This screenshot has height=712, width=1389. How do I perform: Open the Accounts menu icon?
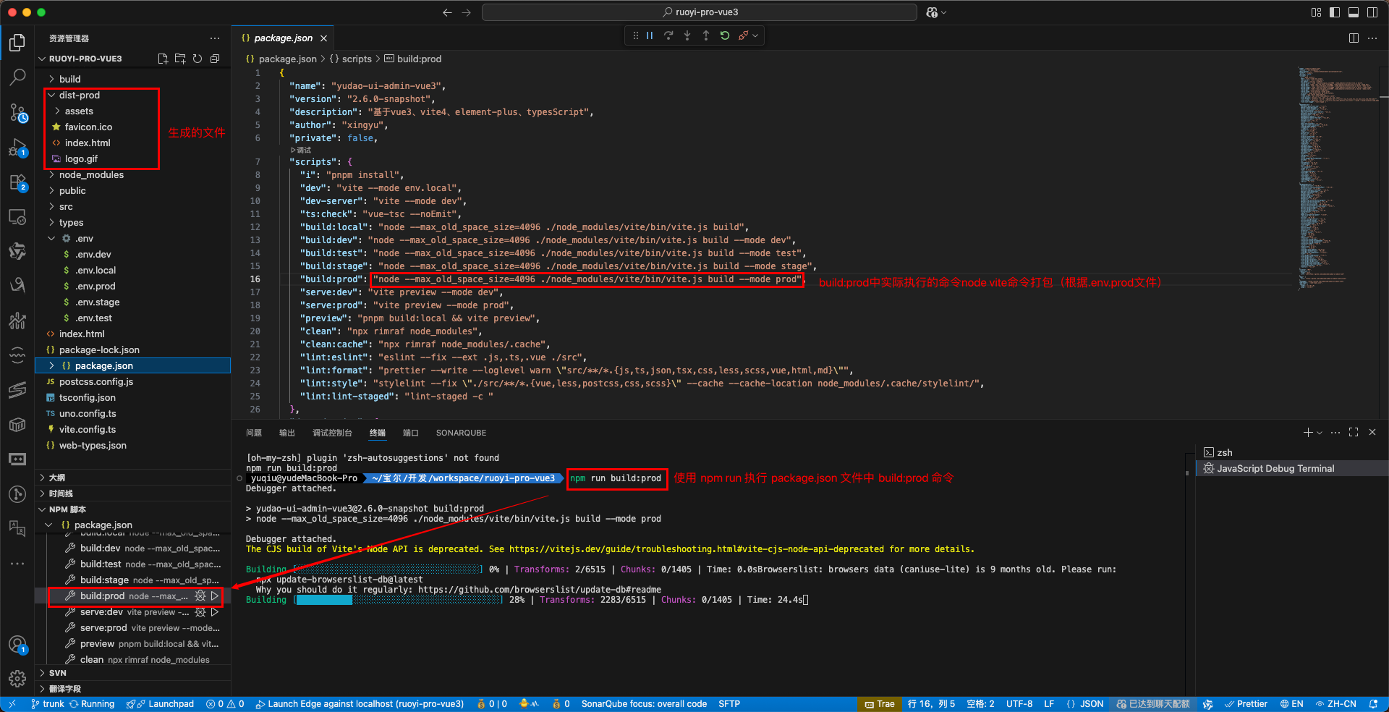17,645
